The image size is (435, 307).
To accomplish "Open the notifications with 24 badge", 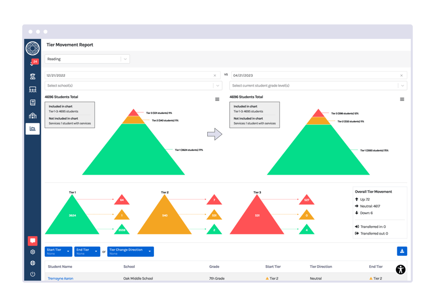I will tap(33, 63).
